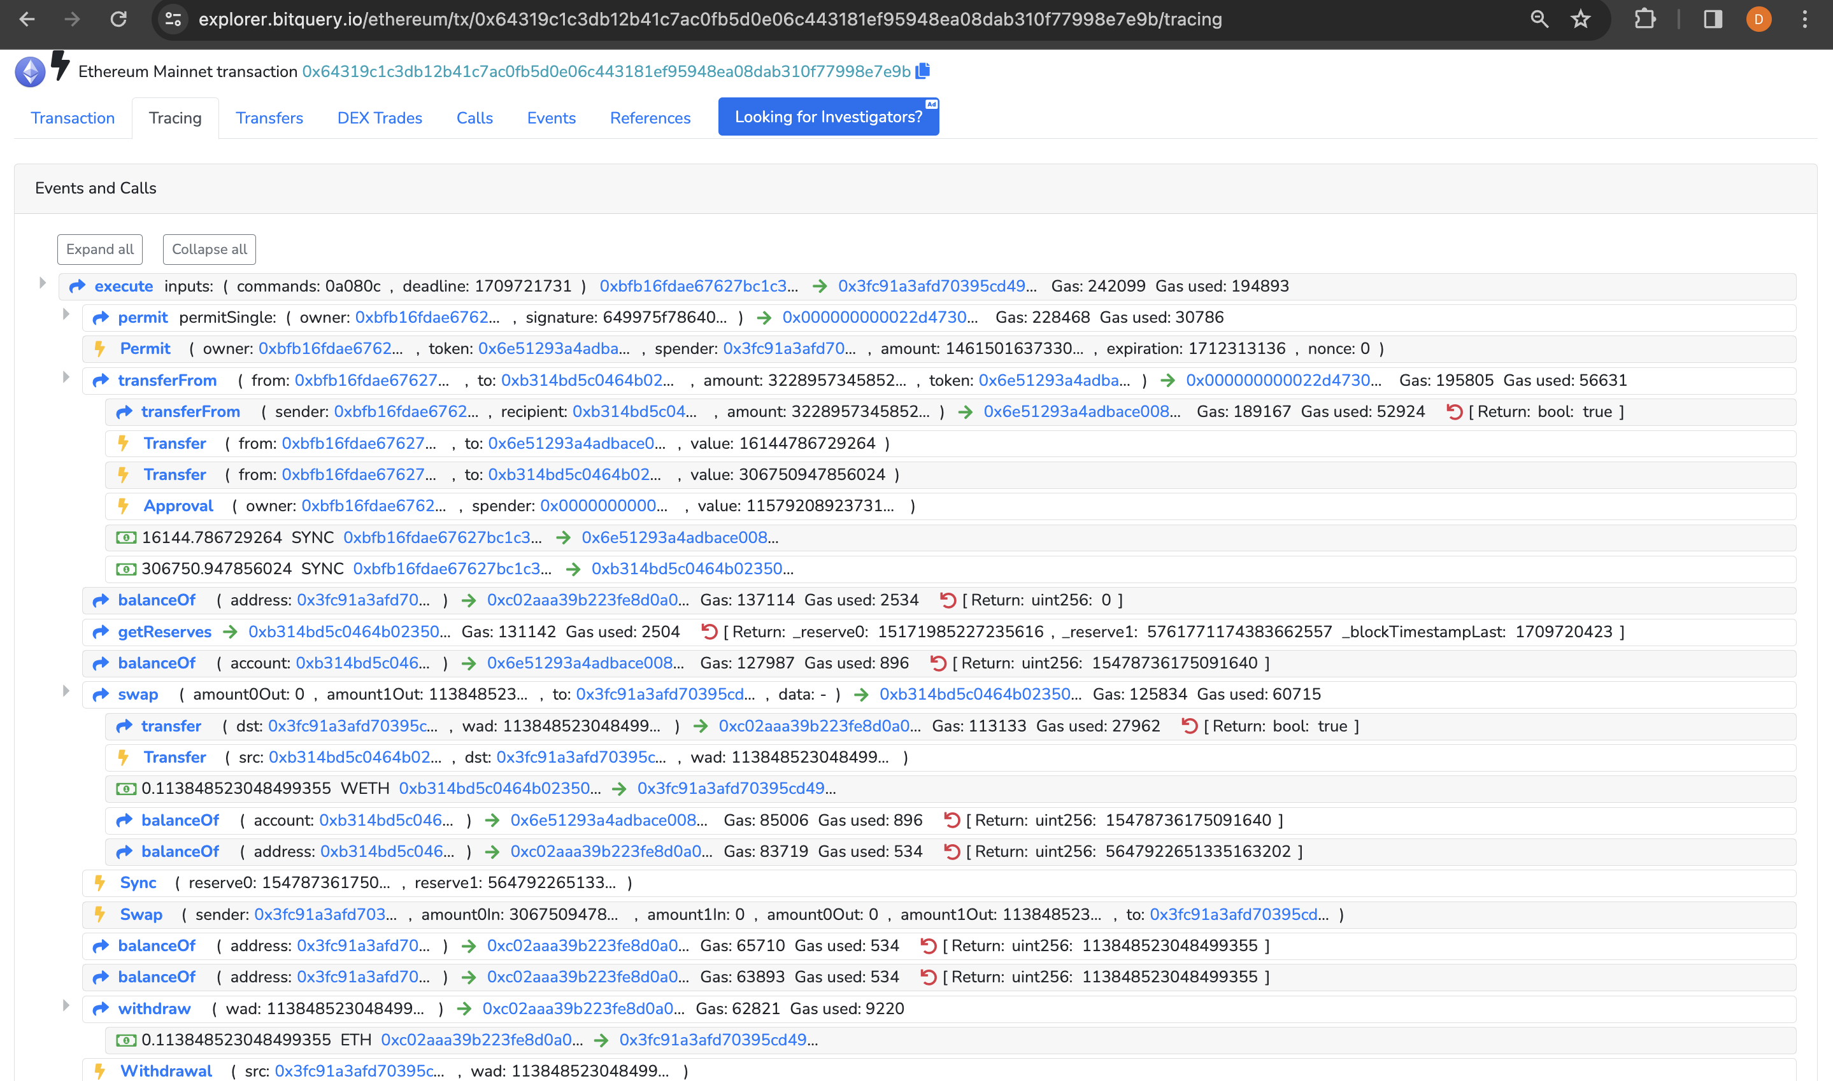Open the browser extensions puzzle icon
The width and height of the screenshot is (1833, 1081).
(x=1644, y=20)
